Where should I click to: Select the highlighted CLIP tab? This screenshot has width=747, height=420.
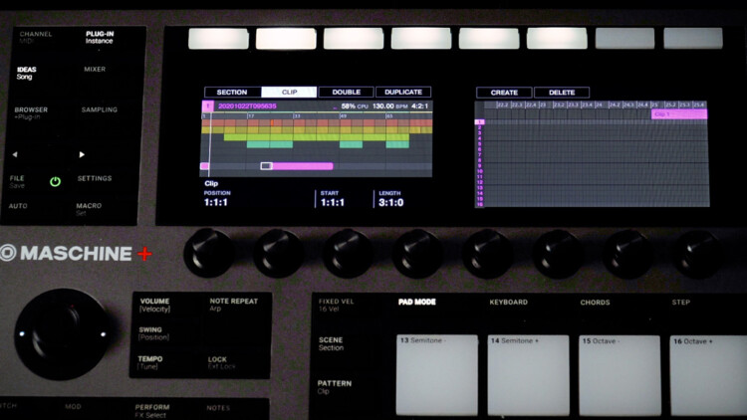click(x=289, y=92)
